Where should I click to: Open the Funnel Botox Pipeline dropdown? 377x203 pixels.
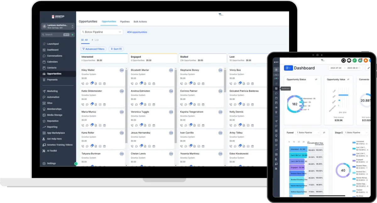(308, 133)
